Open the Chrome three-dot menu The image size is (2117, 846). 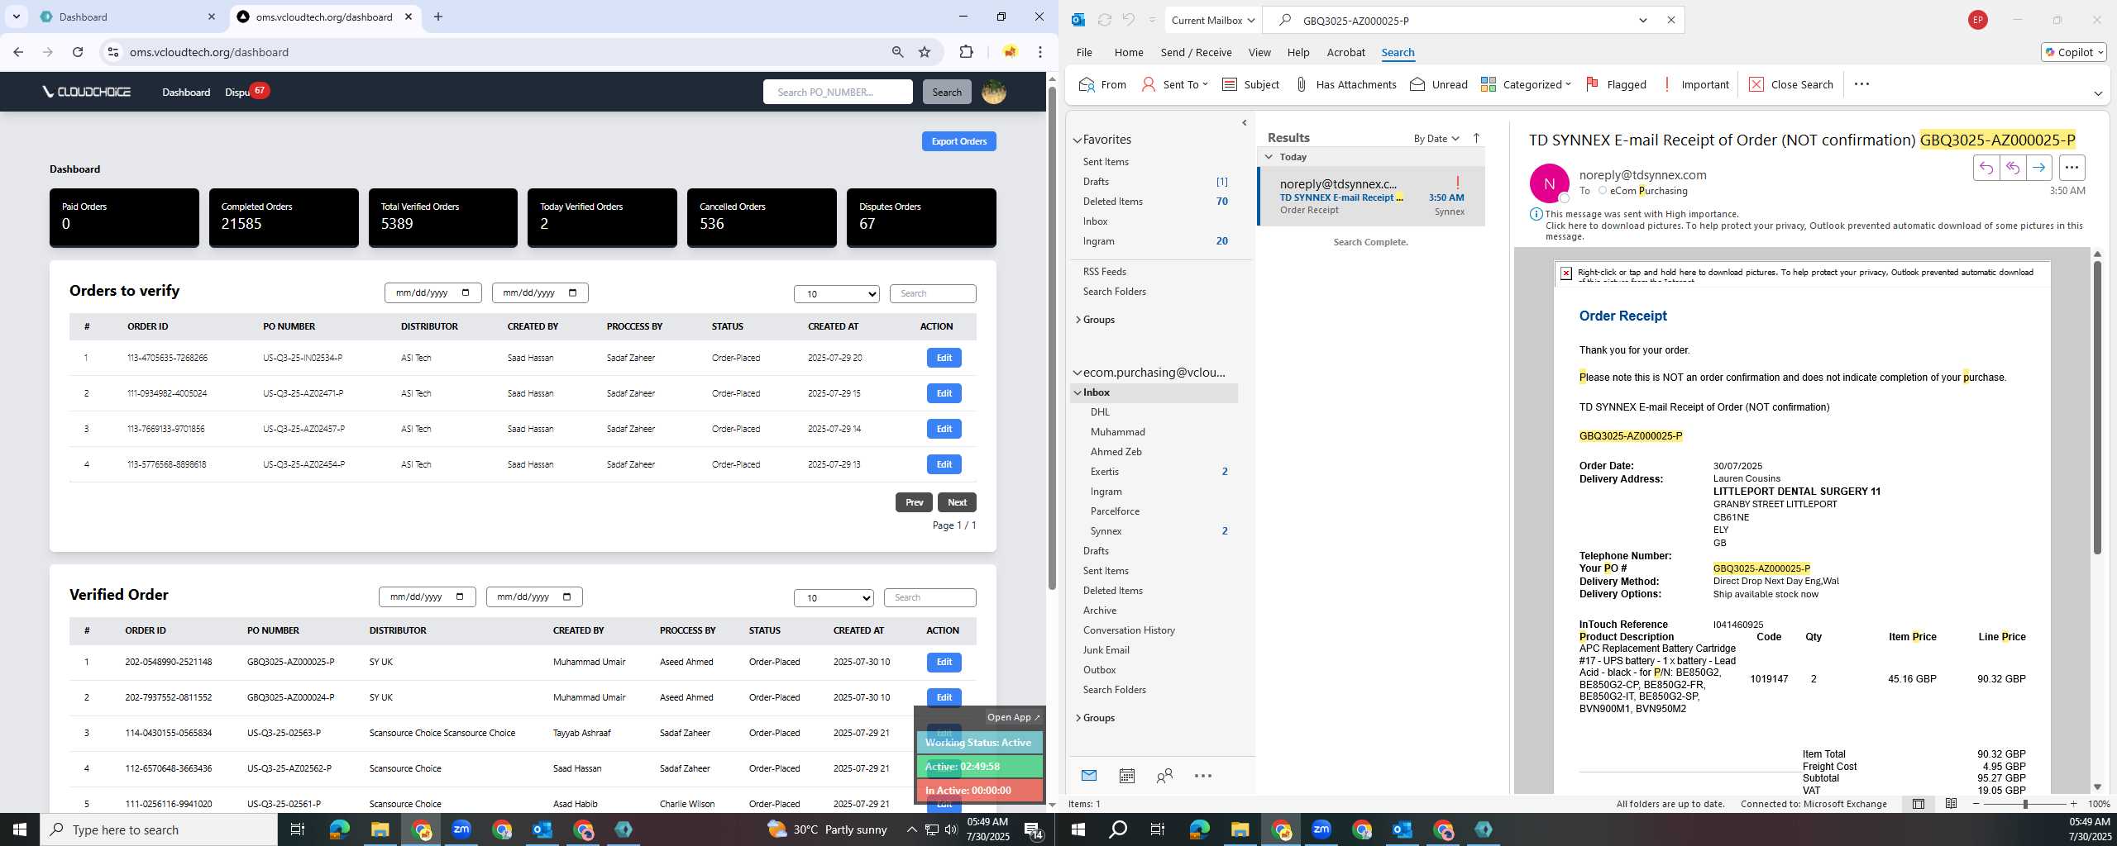(1039, 52)
